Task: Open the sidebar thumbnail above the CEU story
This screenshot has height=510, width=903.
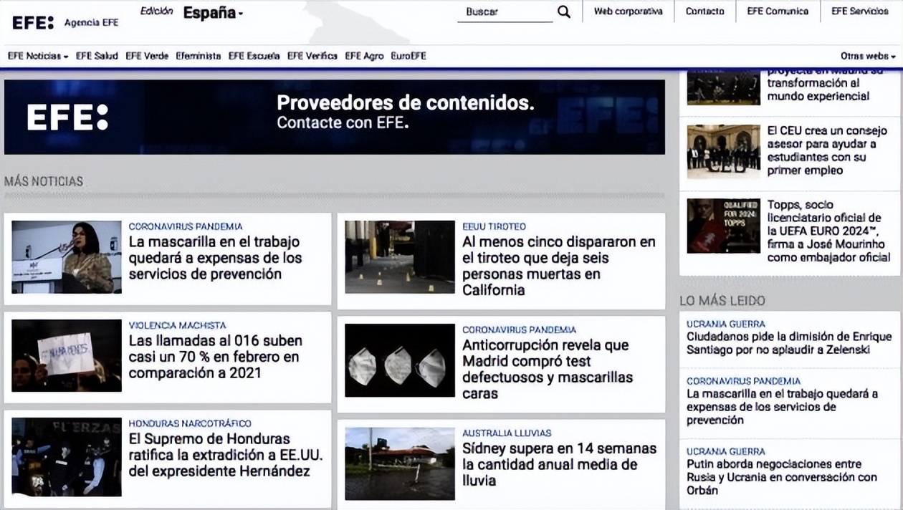Action: click(x=724, y=87)
